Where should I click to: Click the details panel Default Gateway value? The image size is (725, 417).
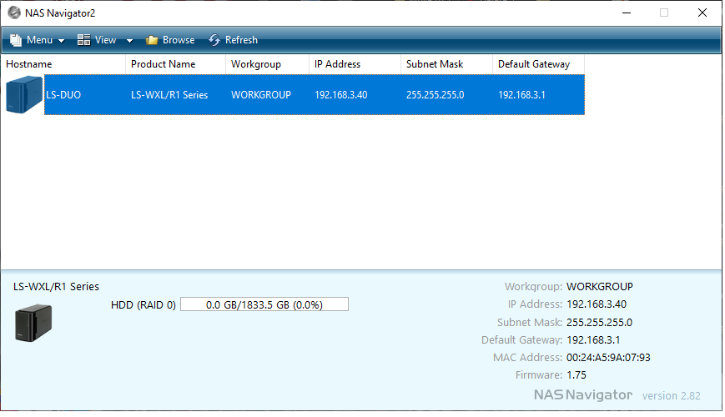tap(593, 340)
